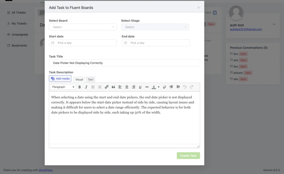Open the insert link tool
Viewport: 284px width, 174px height.
tap(106, 87)
